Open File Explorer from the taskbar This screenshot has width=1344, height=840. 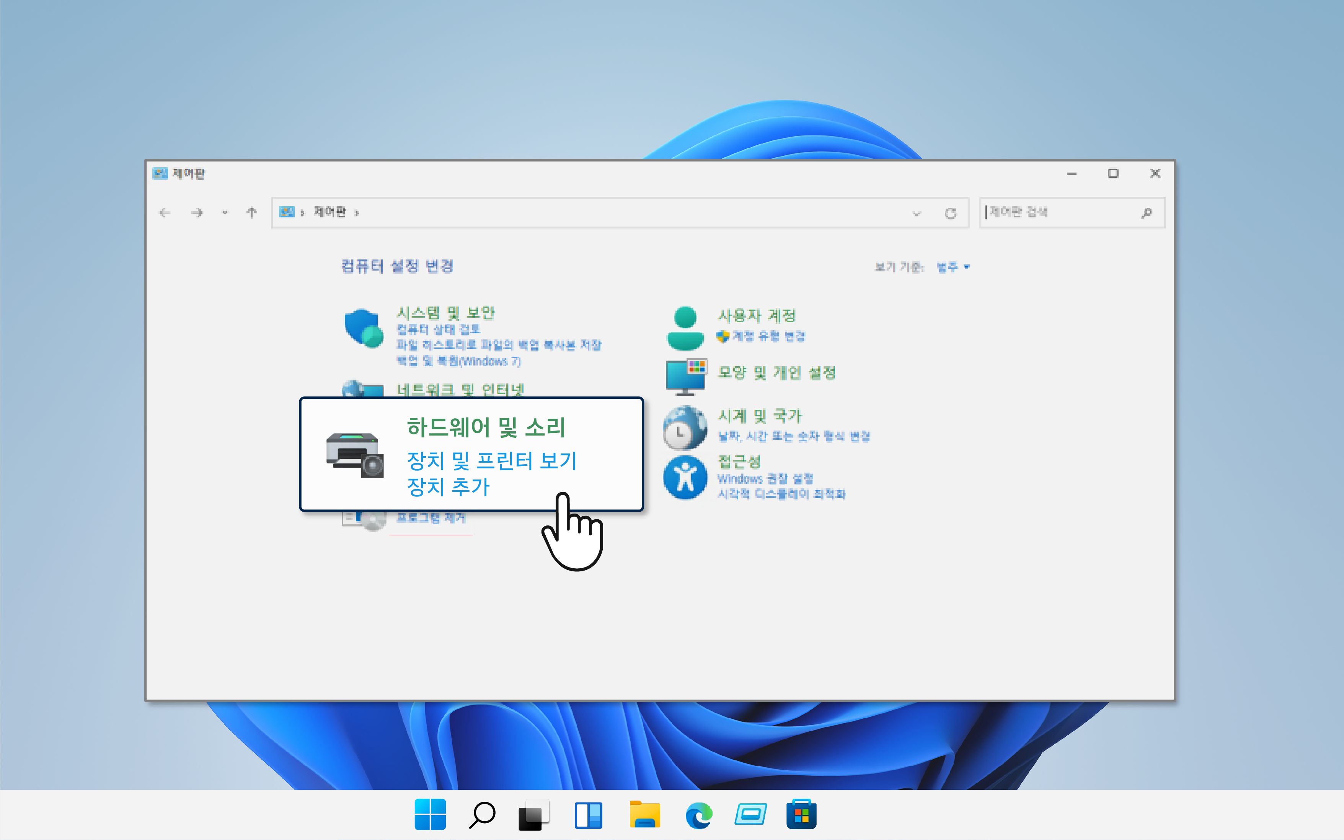coord(644,814)
